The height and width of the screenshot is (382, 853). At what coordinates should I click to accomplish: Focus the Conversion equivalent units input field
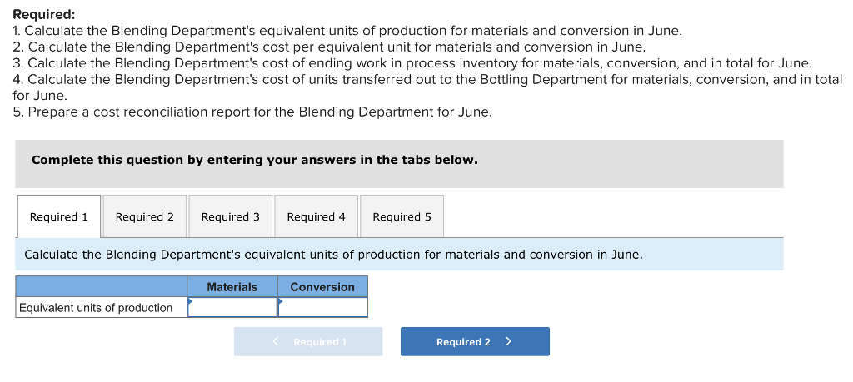323,308
